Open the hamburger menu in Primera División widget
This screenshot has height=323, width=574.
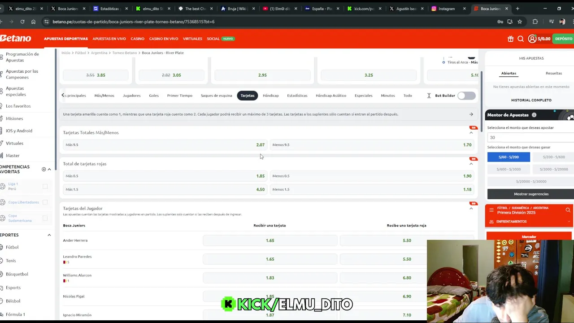pyautogui.click(x=491, y=210)
